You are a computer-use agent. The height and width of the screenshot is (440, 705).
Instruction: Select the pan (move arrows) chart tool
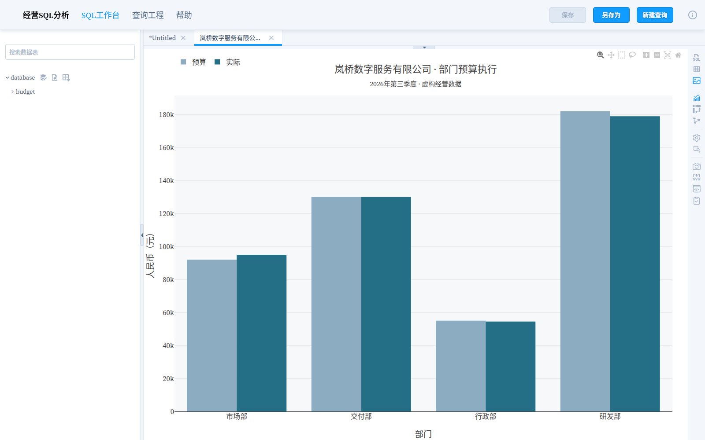611,55
